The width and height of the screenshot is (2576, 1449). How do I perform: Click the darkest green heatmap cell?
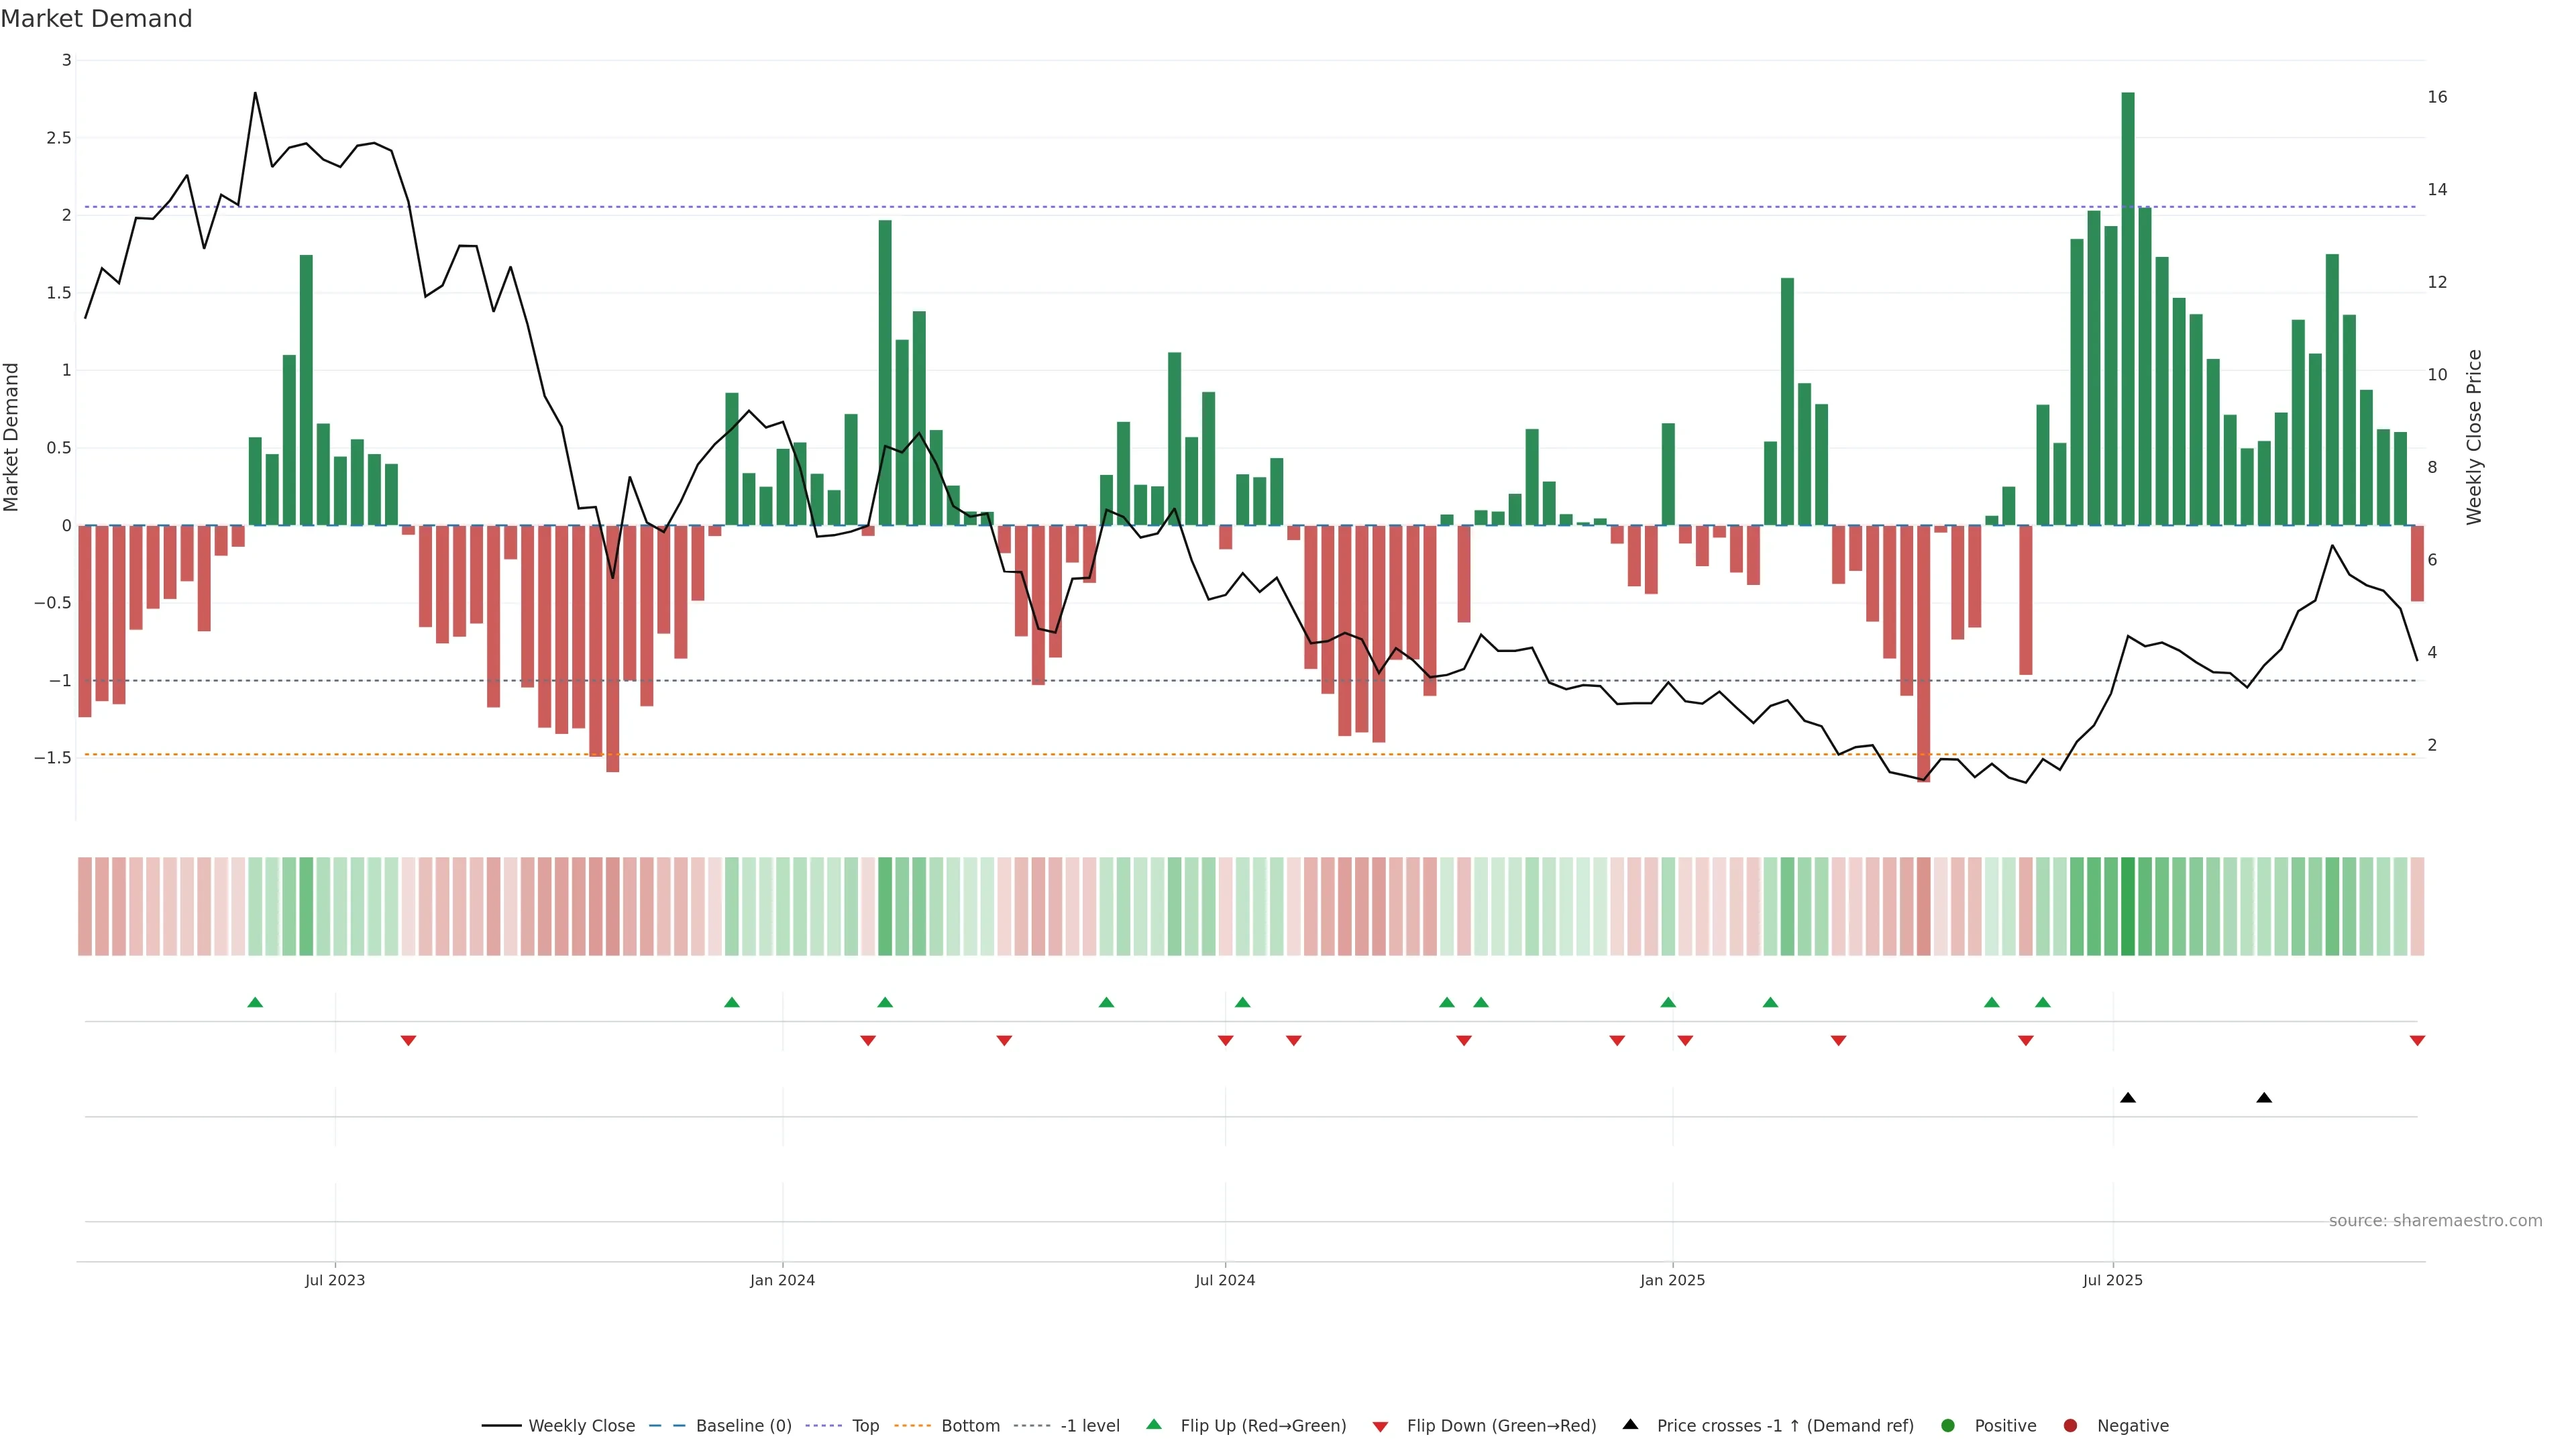tap(2128, 906)
